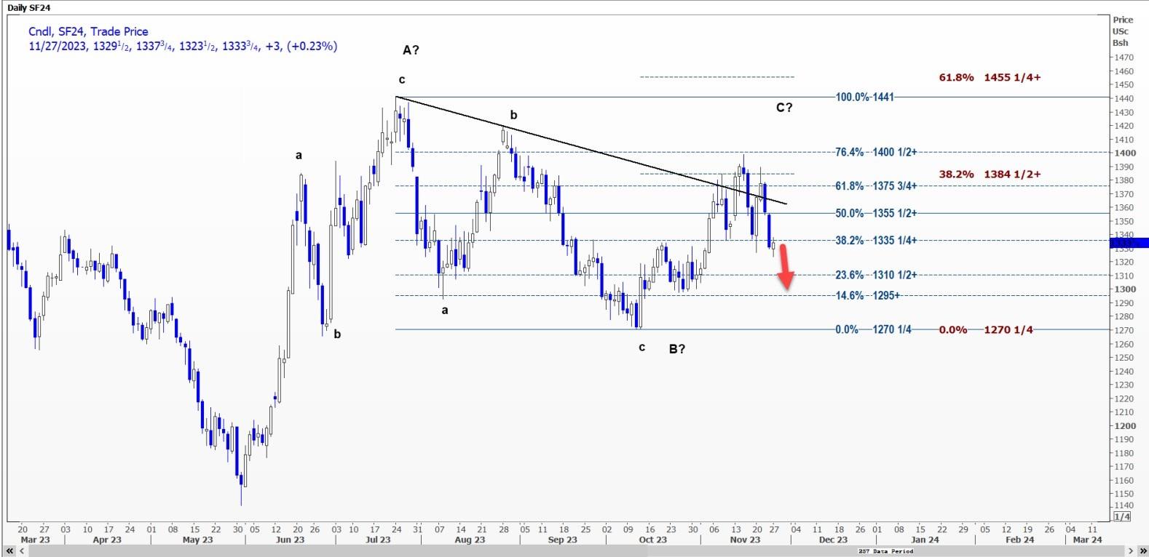
Task: Click the 1/4 tick-size box
Action: click(x=1121, y=516)
